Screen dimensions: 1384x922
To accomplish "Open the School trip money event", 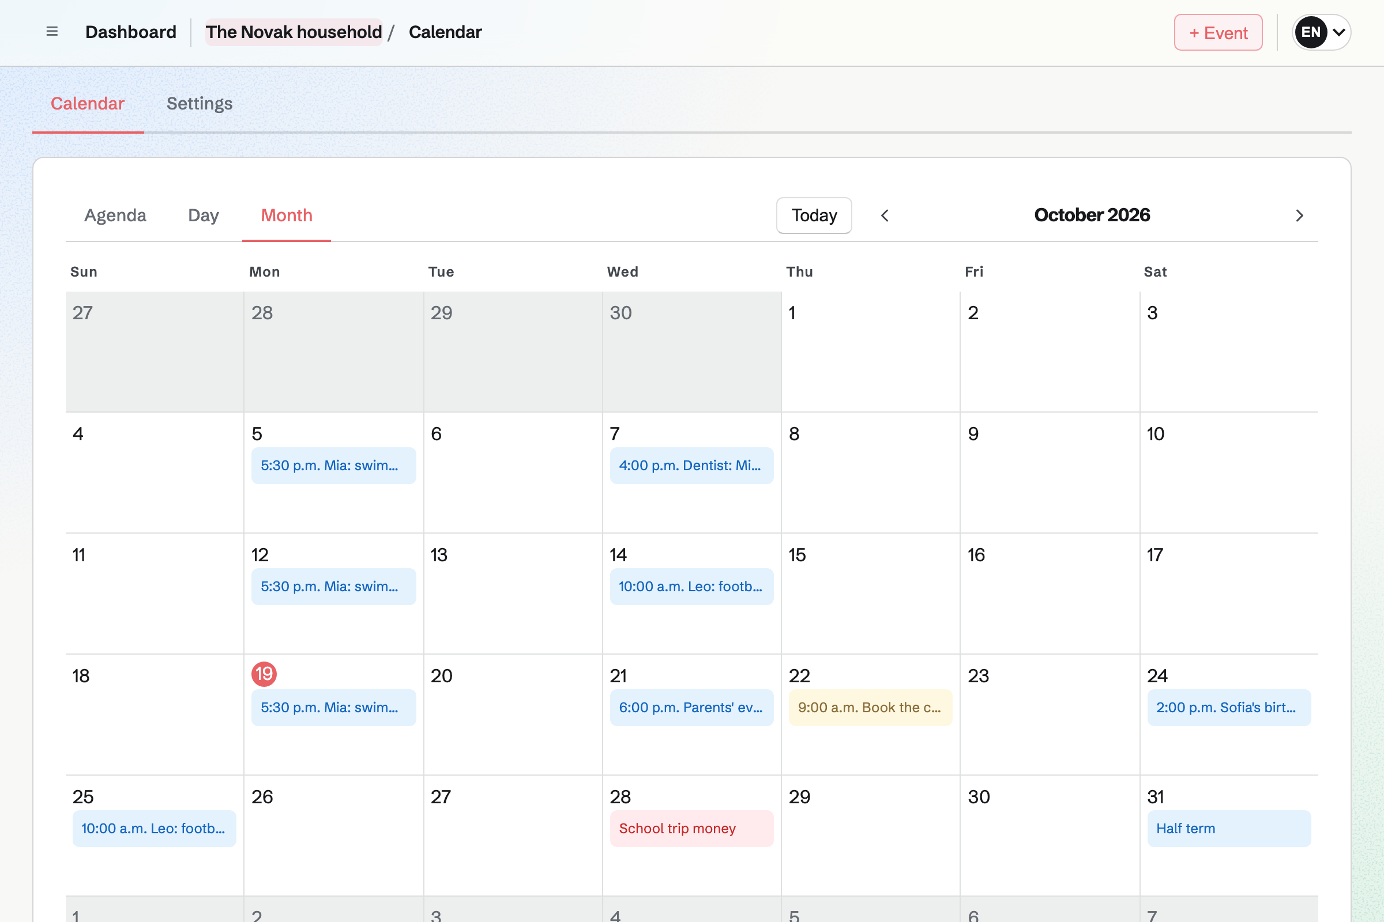I will [x=691, y=829].
